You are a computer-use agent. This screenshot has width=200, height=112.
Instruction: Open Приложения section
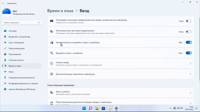22,54
